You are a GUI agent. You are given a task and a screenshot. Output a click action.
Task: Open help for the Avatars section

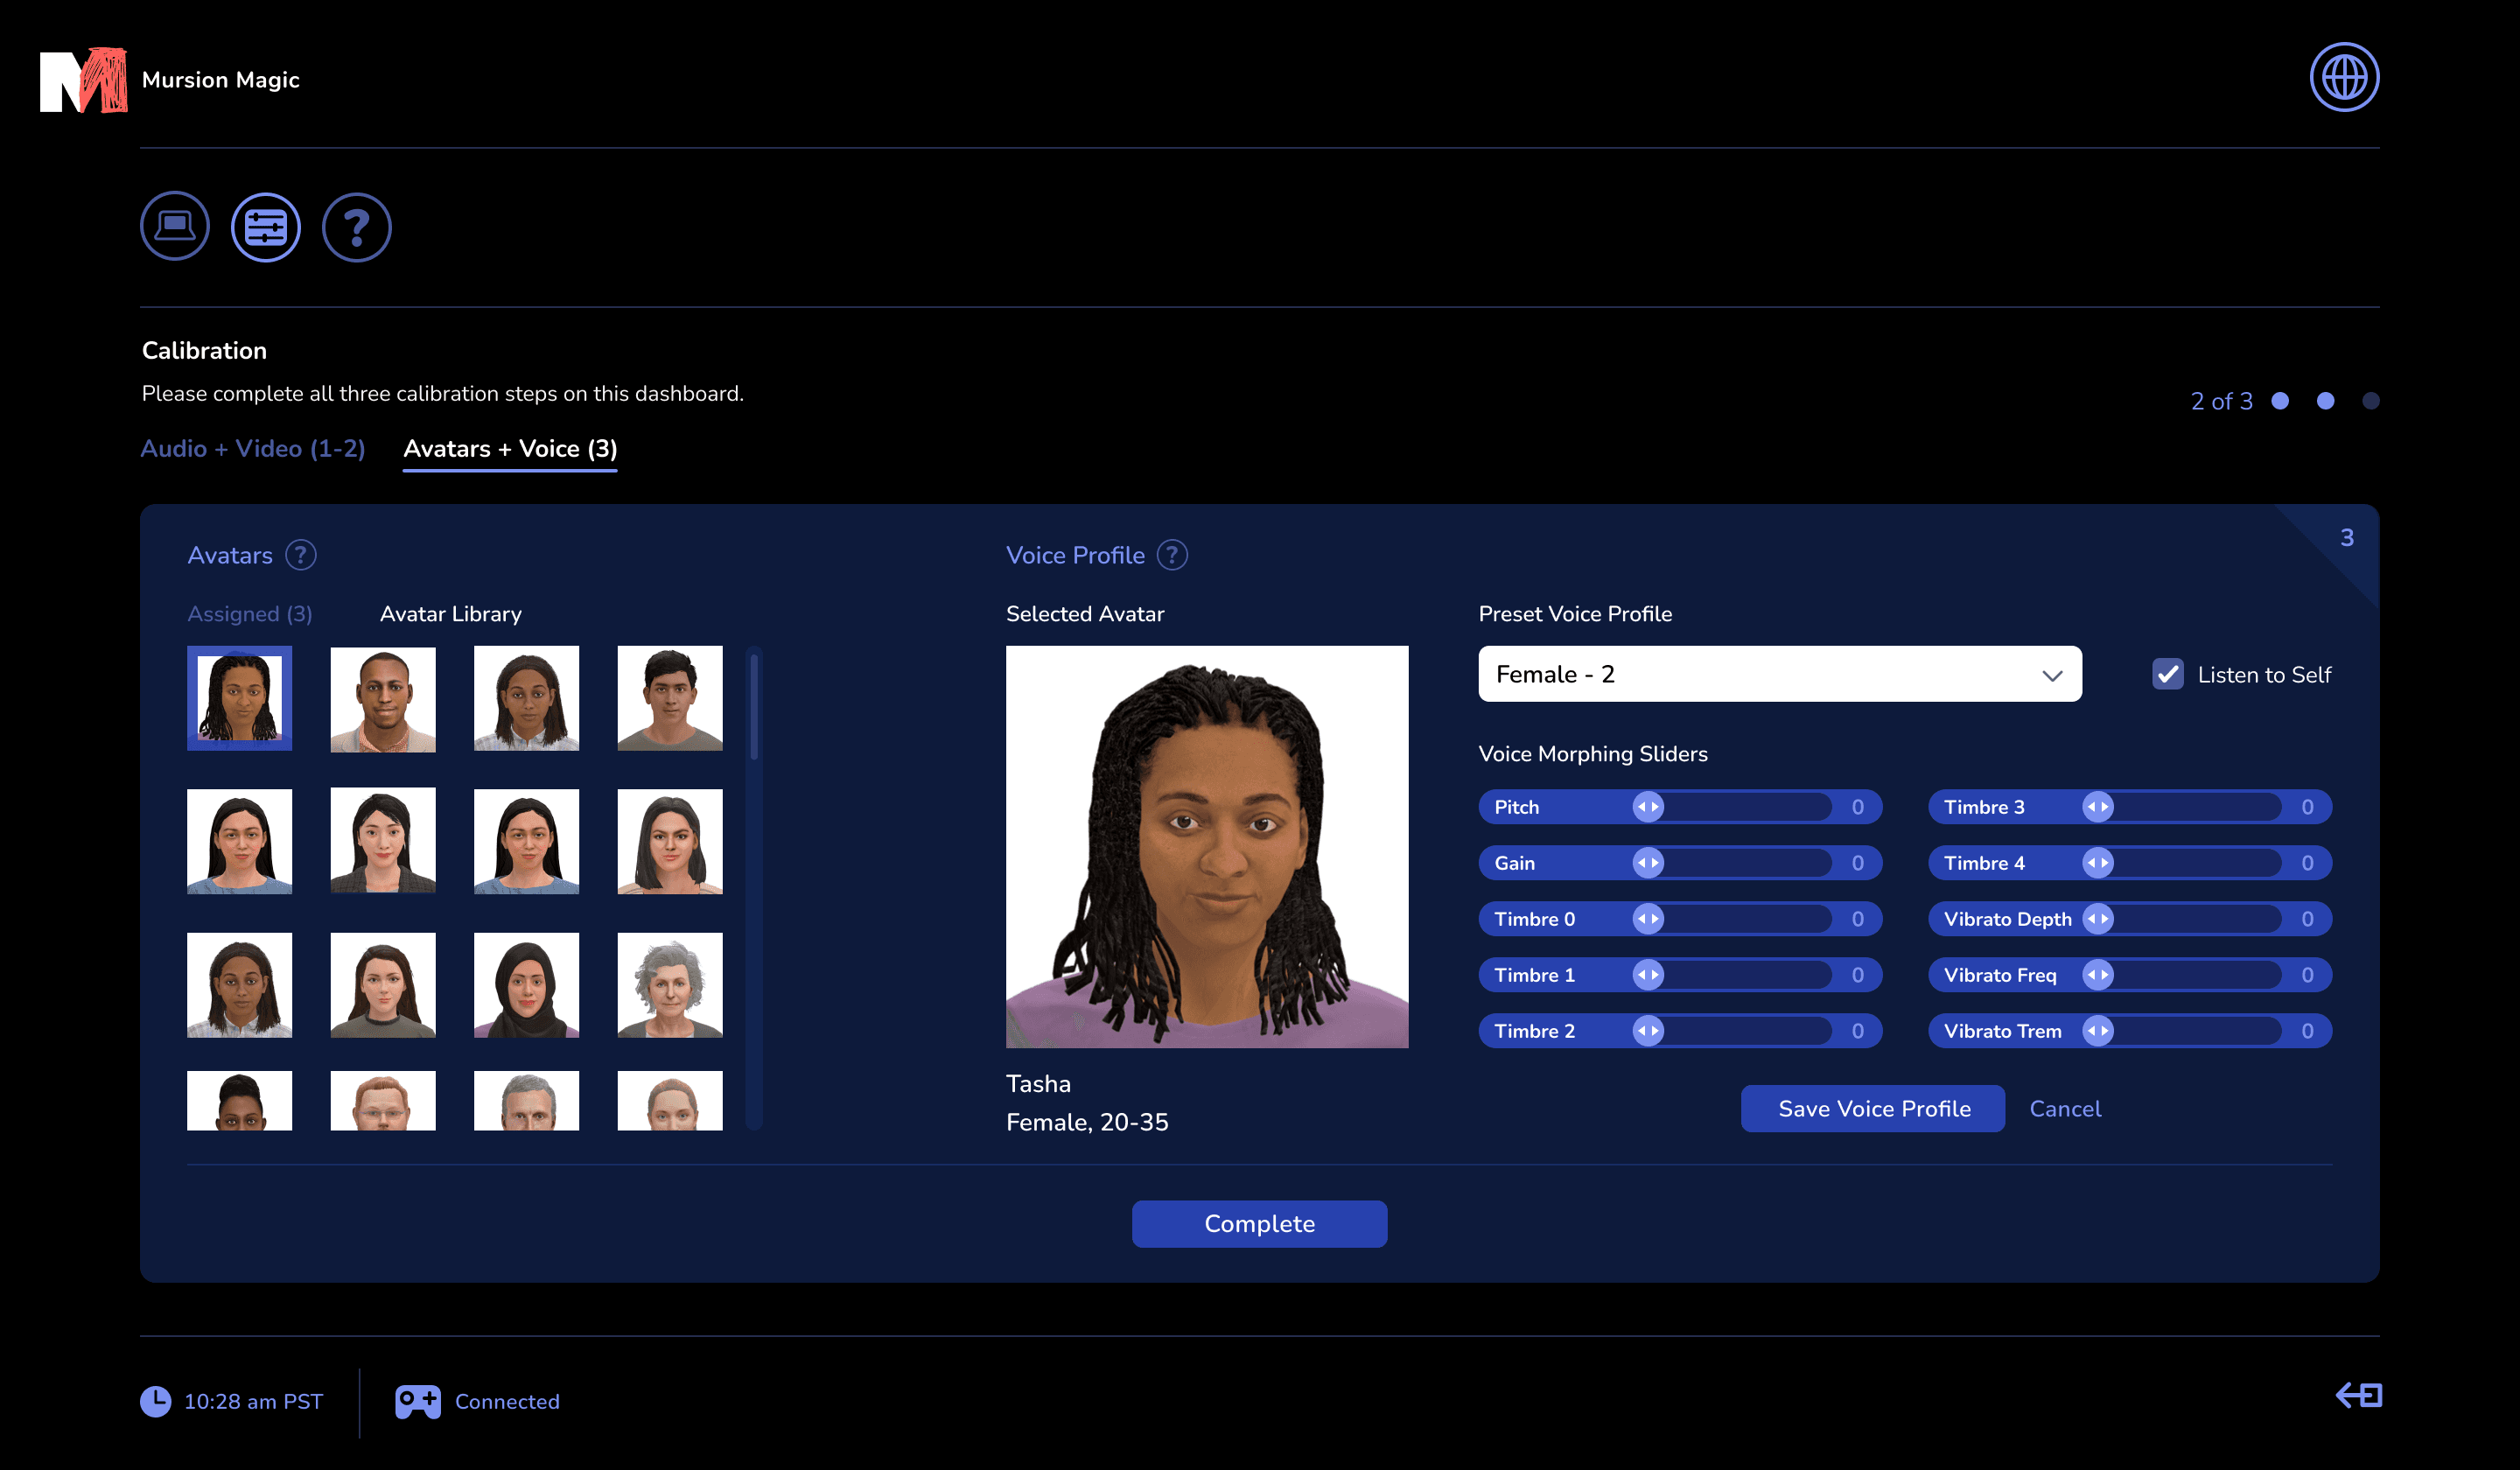click(x=300, y=555)
